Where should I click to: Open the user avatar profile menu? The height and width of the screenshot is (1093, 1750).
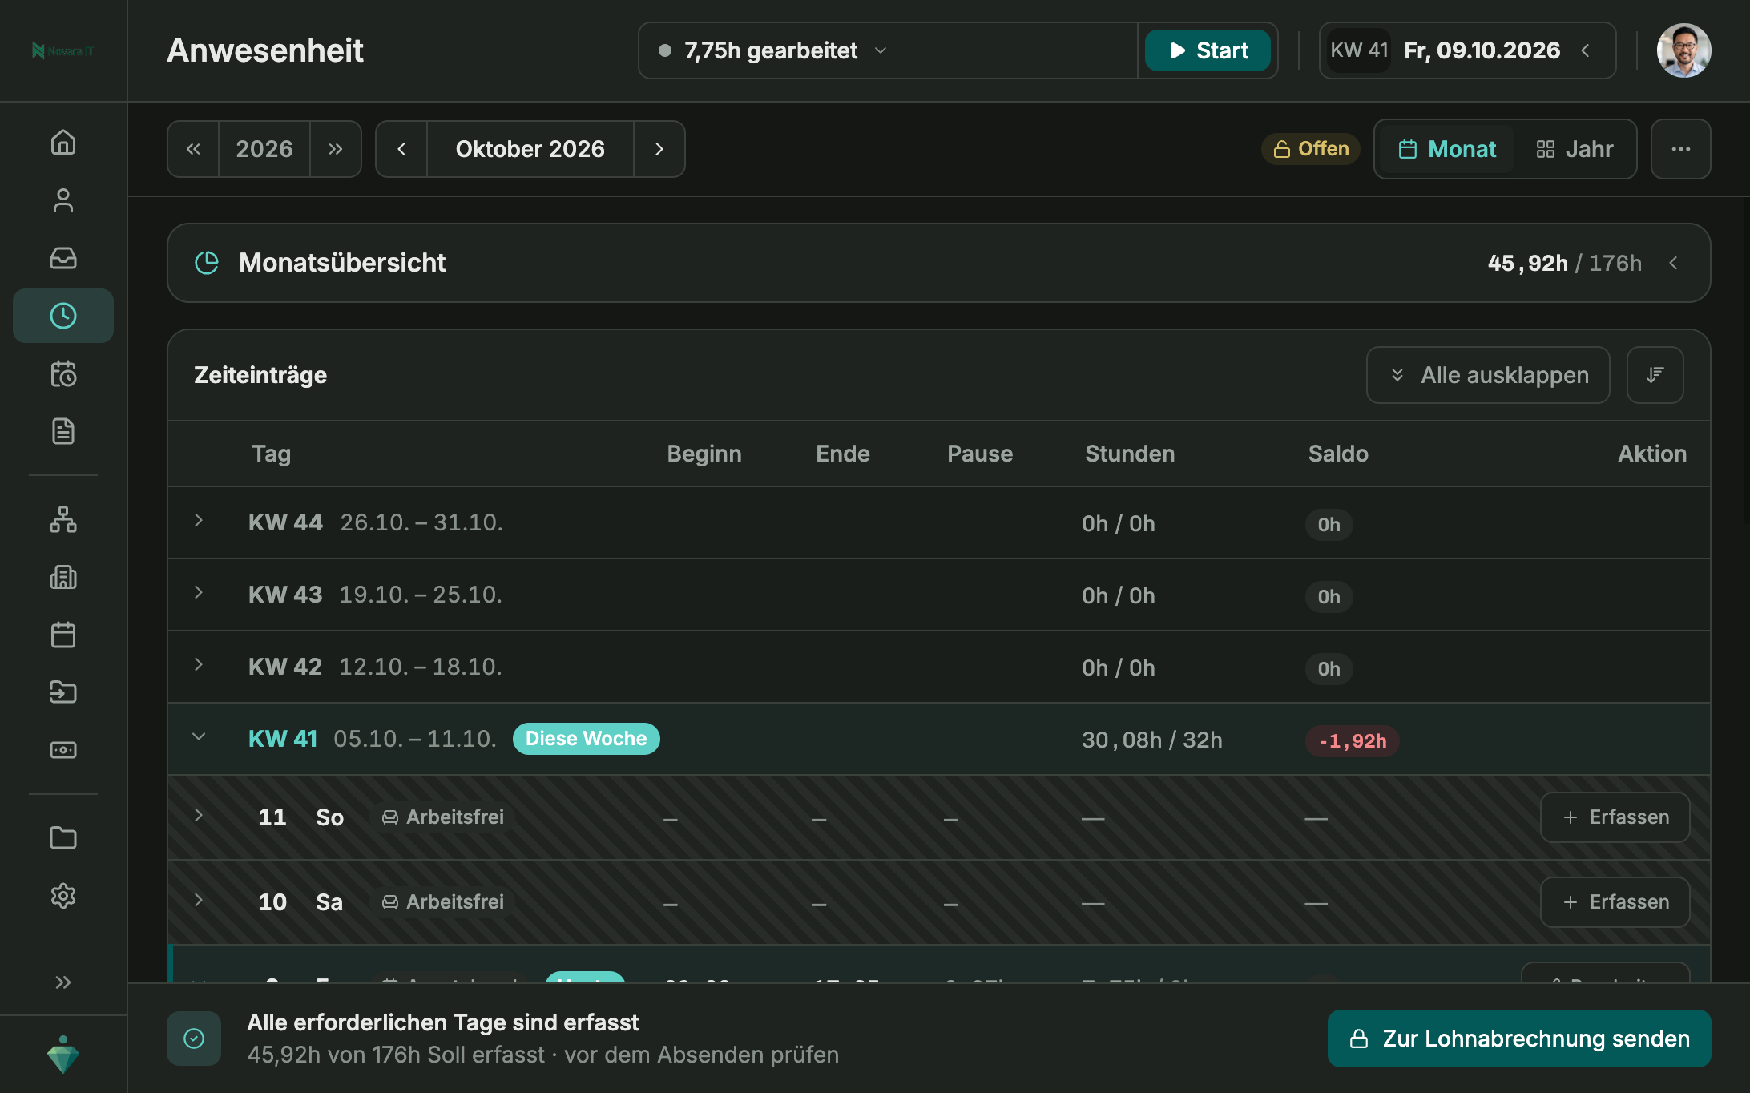1684,50
